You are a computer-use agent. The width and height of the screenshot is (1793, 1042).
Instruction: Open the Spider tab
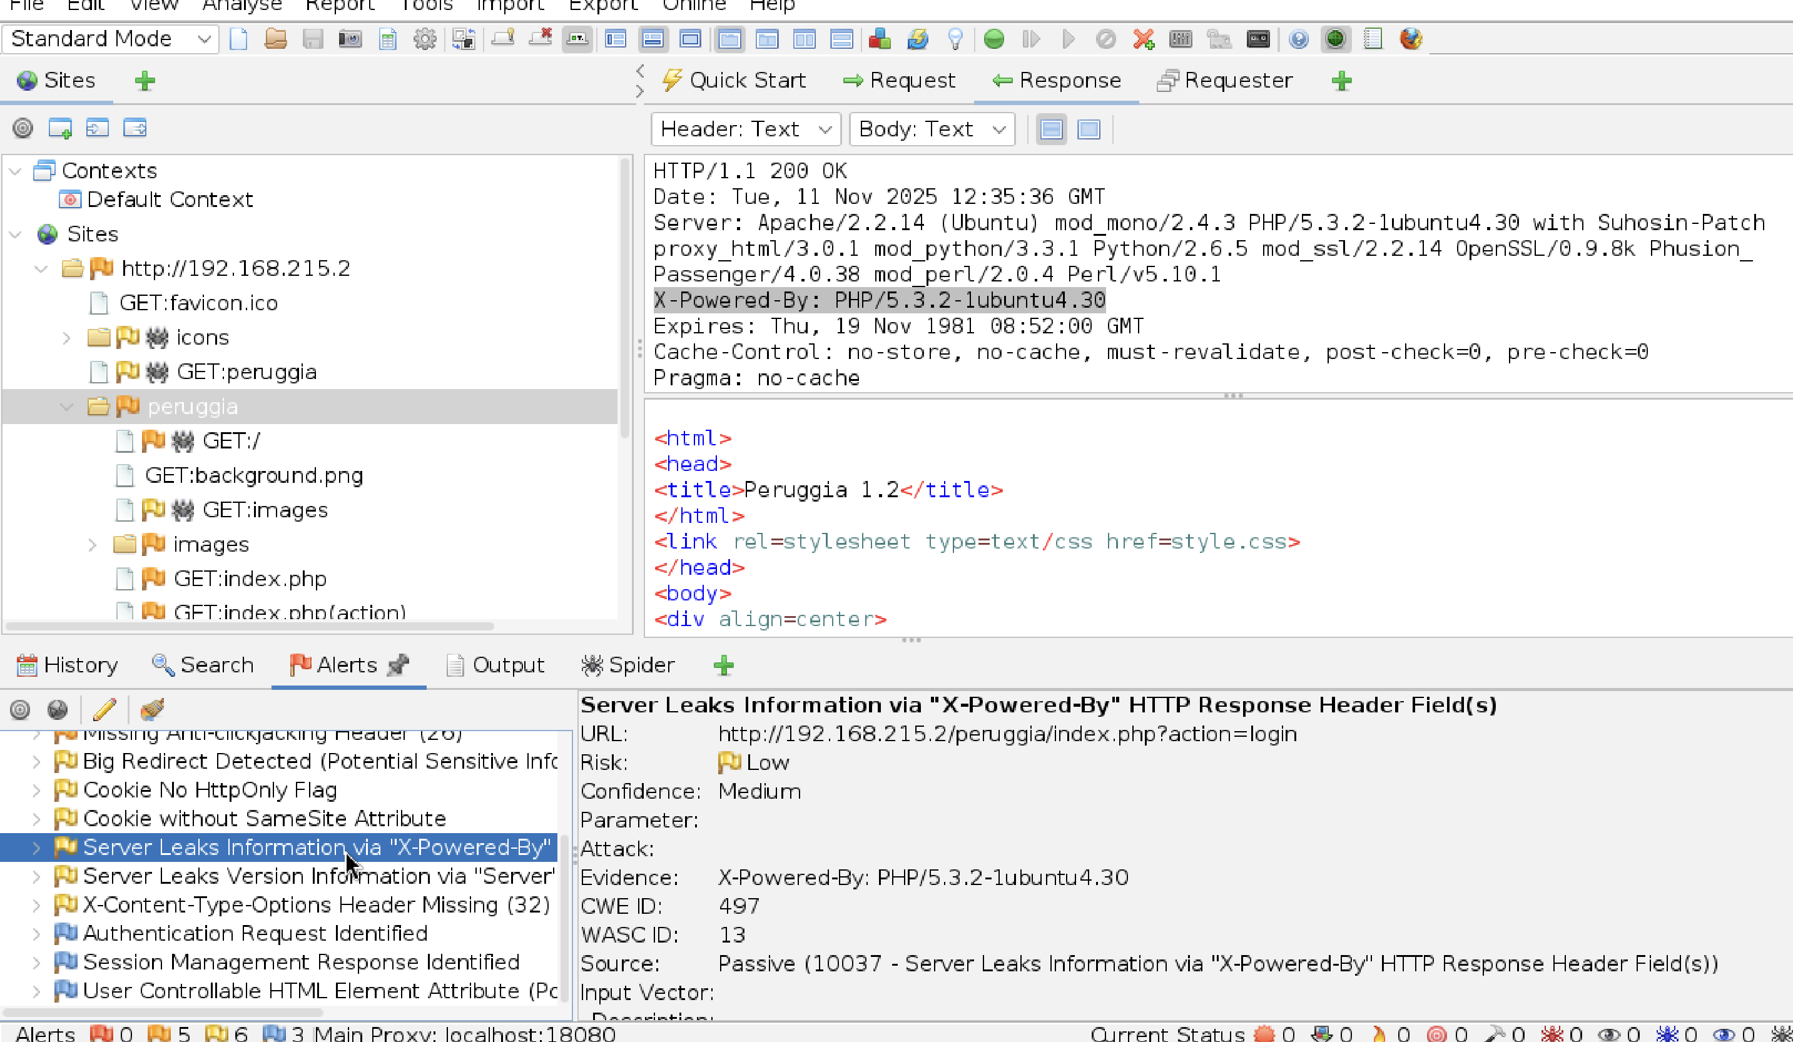click(x=627, y=665)
